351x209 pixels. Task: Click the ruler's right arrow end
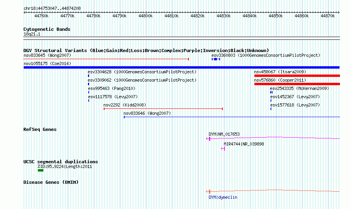(x=339, y=13)
